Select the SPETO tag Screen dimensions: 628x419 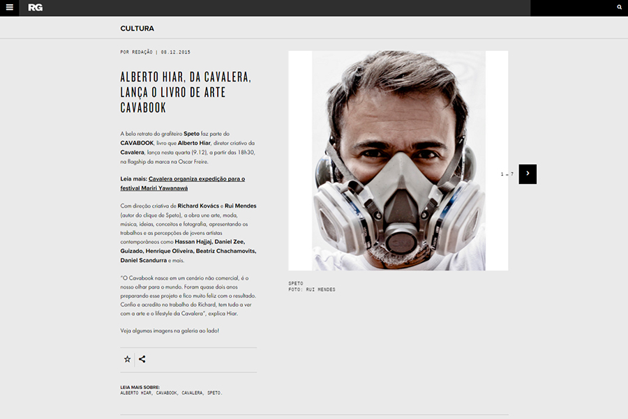[x=214, y=393]
